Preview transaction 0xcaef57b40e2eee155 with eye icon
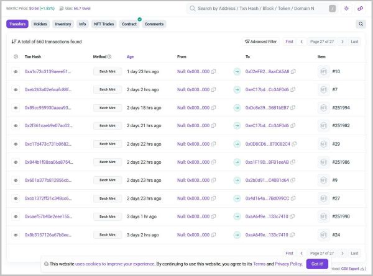Viewport: 373px width, 276px height. point(16,216)
